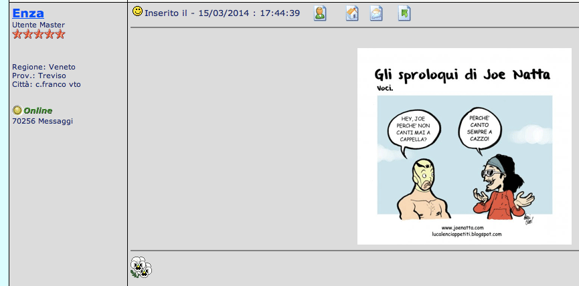Click lucalenciappetiti.blogspot.com text in cartoon

(x=467, y=234)
